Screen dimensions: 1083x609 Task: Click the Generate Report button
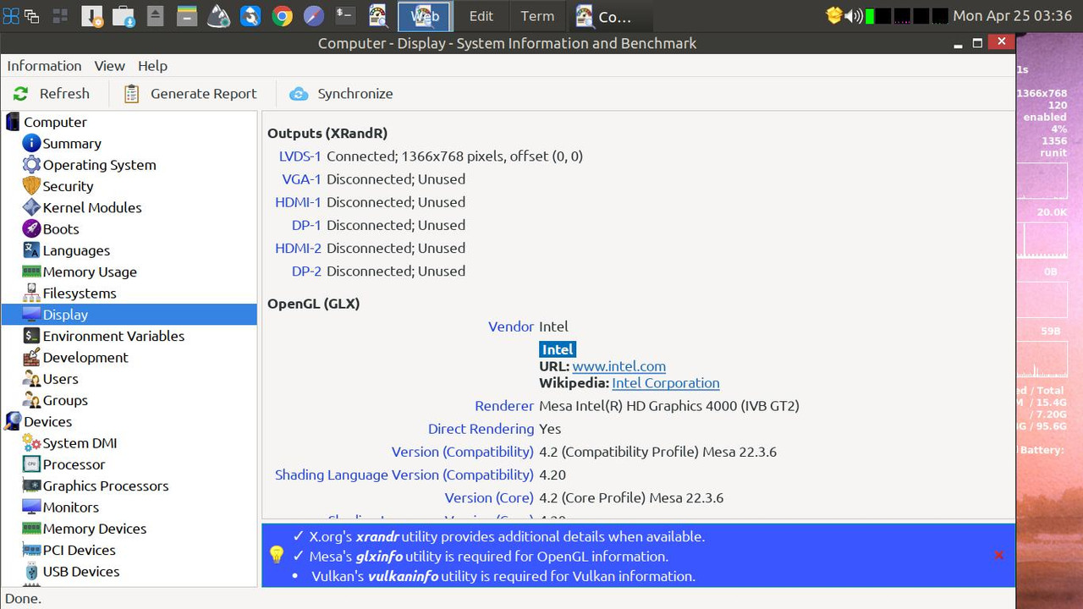coord(190,94)
